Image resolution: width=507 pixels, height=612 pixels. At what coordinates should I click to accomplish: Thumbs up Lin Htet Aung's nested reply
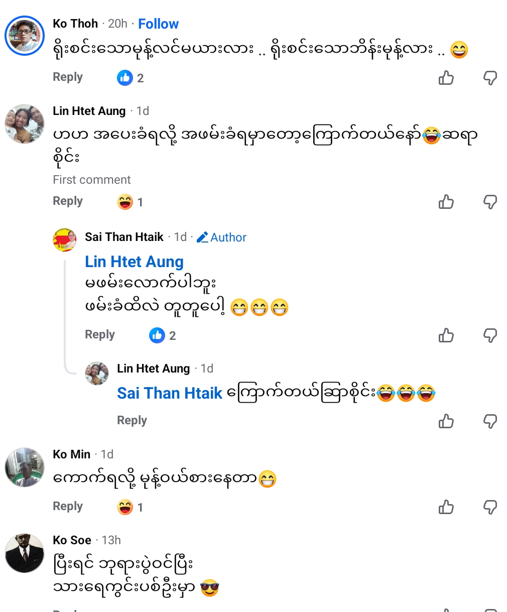pos(446,421)
